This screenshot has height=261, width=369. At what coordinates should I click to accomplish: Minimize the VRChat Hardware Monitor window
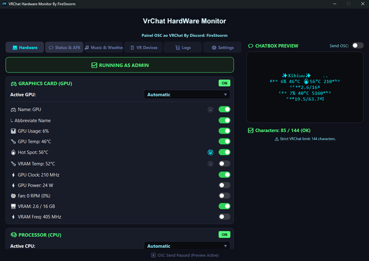(x=334, y=4)
